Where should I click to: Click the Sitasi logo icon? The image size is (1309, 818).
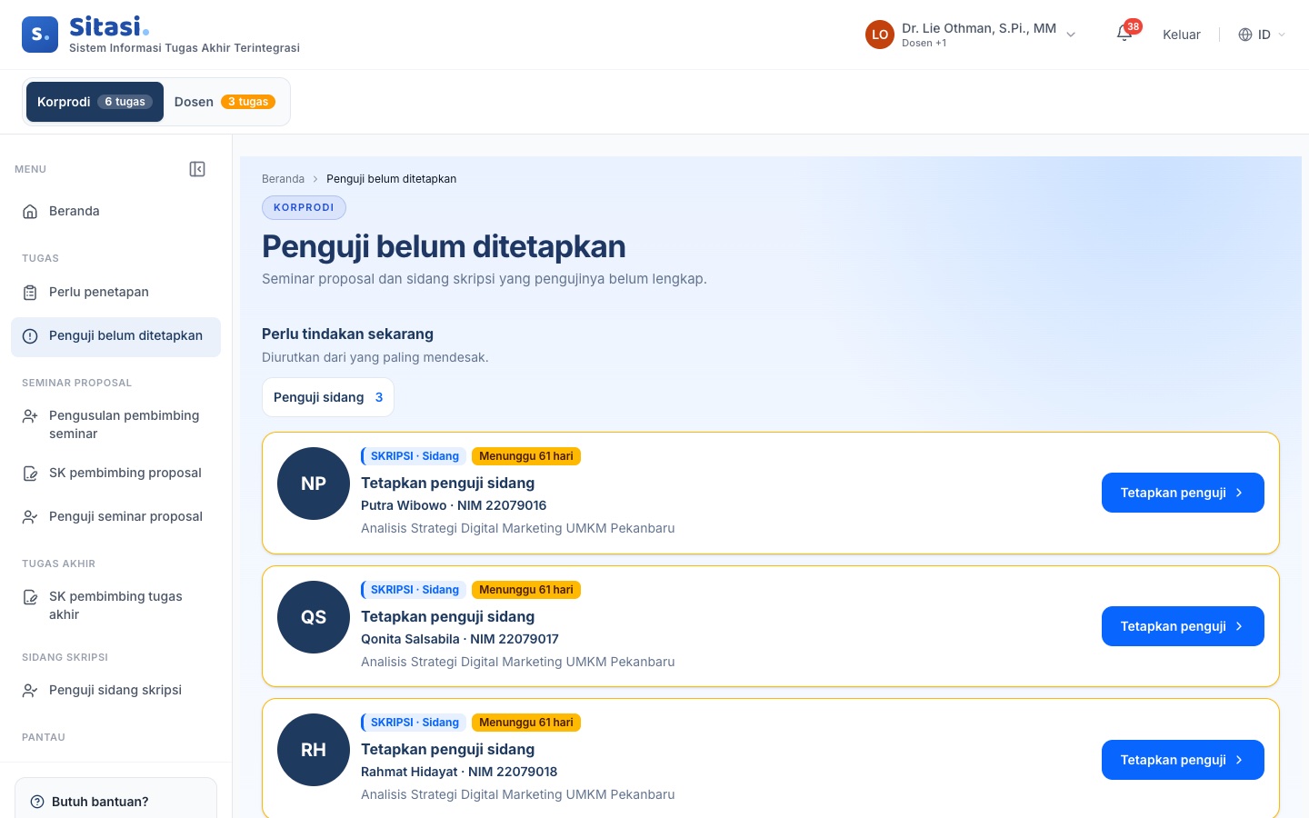pos(40,35)
